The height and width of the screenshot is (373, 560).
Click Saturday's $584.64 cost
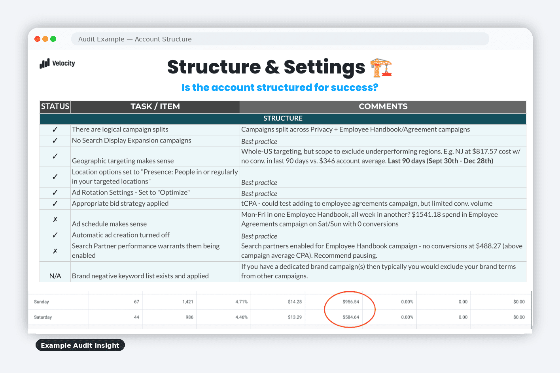[351, 317]
